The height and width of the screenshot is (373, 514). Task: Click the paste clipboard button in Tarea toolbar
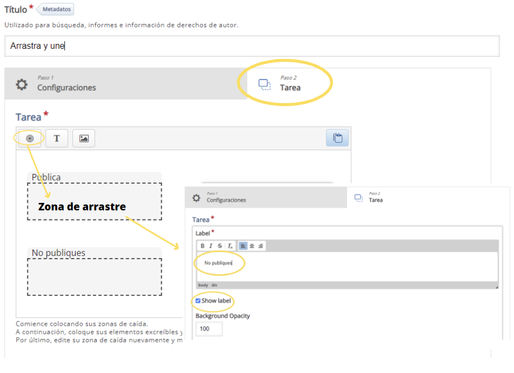(x=337, y=138)
